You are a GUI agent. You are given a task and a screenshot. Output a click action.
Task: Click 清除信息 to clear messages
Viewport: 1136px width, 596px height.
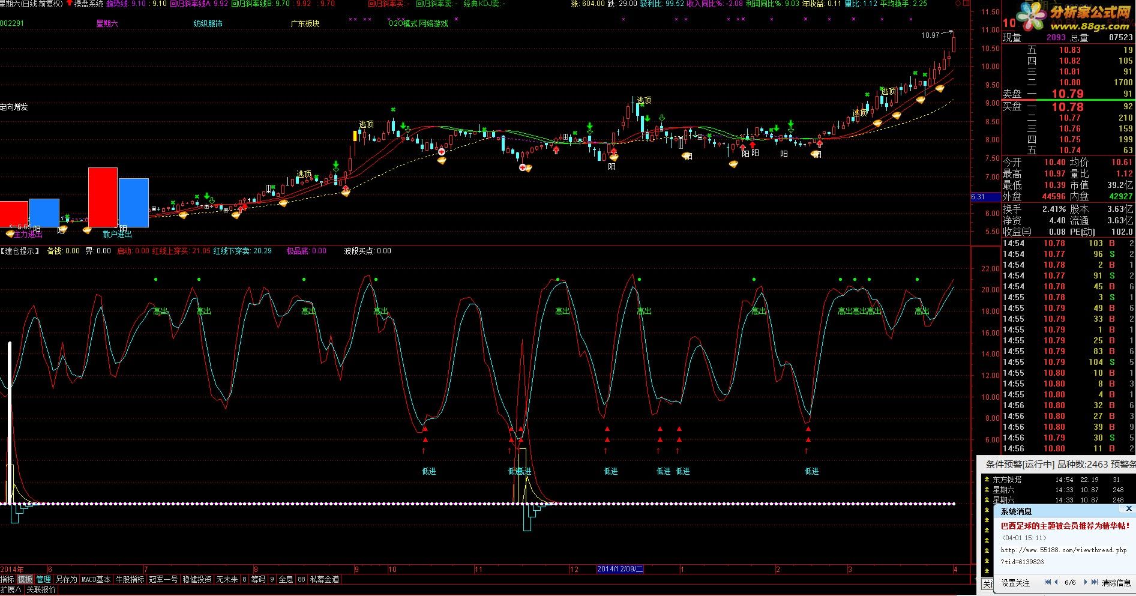click(x=1117, y=583)
